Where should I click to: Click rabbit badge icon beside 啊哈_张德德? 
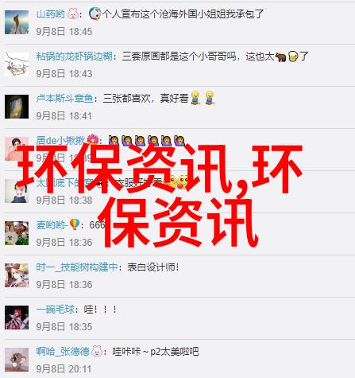coord(97,351)
